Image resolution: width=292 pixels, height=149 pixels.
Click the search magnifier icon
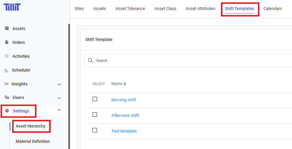coord(91,61)
